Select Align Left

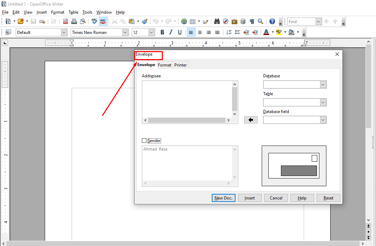(191, 32)
